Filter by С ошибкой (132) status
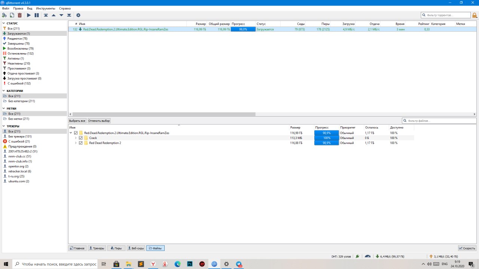This screenshot has height=269, width=479. pos(34,83)
